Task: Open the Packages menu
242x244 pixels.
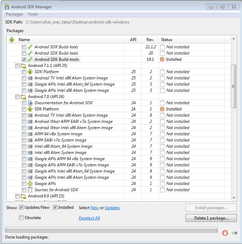Action: click(x=14, y=14)
